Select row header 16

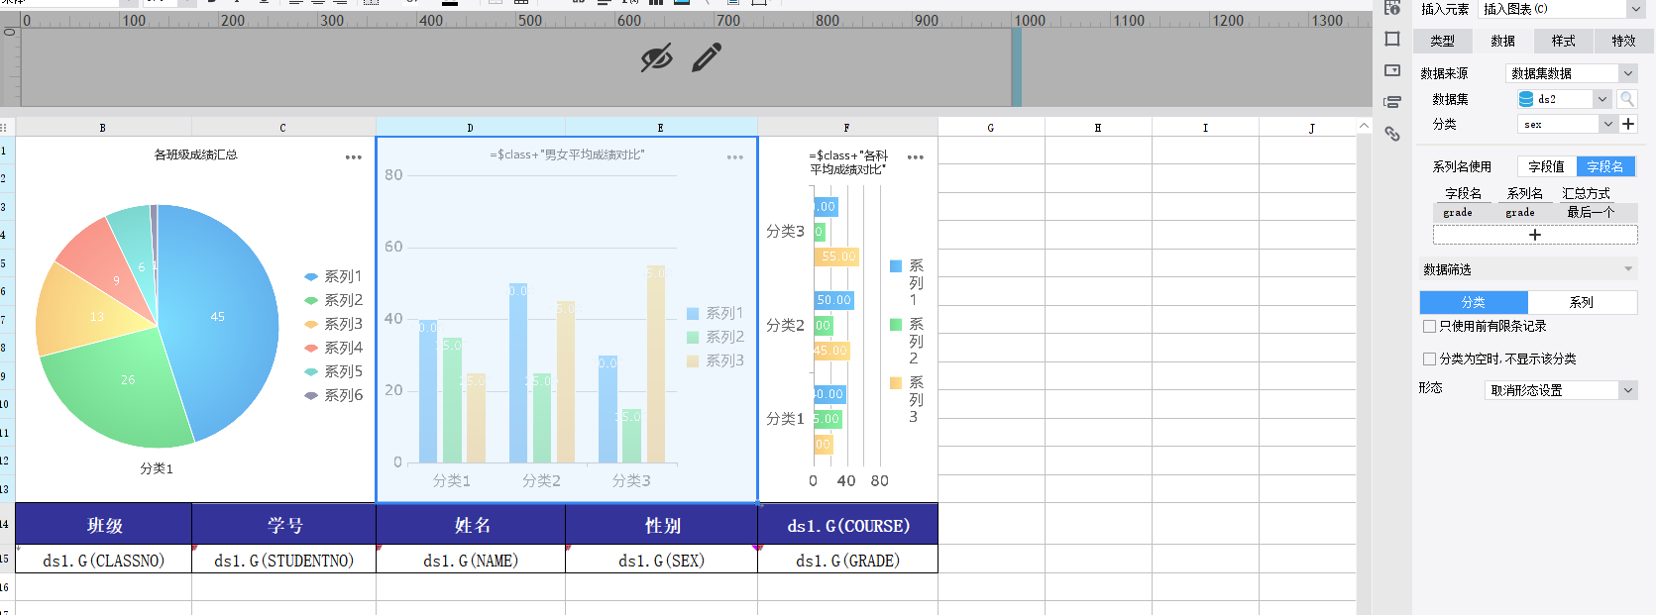tap(6, 587)
